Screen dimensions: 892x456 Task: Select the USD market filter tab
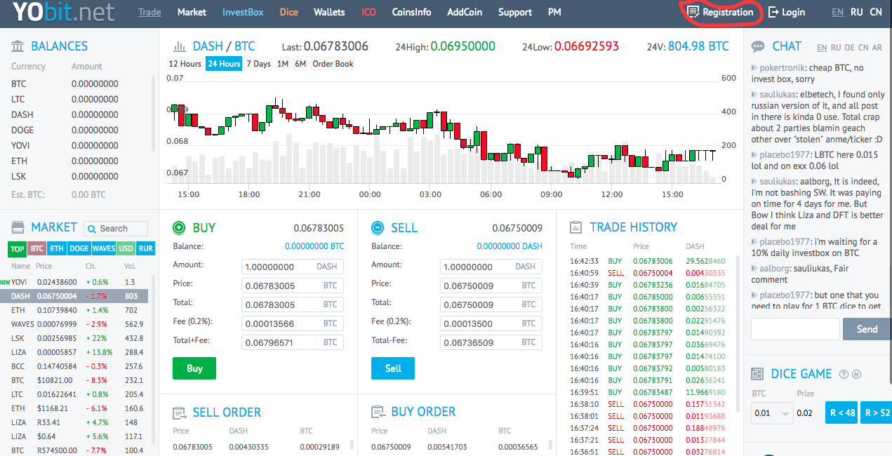(126, 248)
